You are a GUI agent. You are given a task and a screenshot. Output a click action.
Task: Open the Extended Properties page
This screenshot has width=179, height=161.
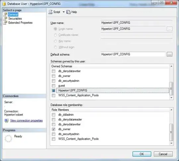point(21,23)
